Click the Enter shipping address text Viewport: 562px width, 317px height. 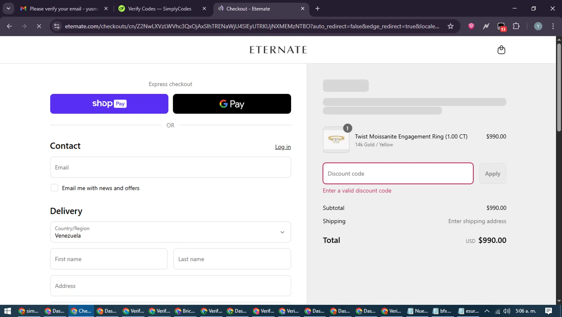coord(477,221)
